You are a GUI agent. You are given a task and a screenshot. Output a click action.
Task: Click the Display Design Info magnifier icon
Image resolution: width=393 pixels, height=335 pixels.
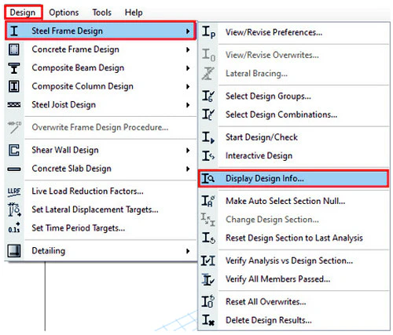point(208,179)
